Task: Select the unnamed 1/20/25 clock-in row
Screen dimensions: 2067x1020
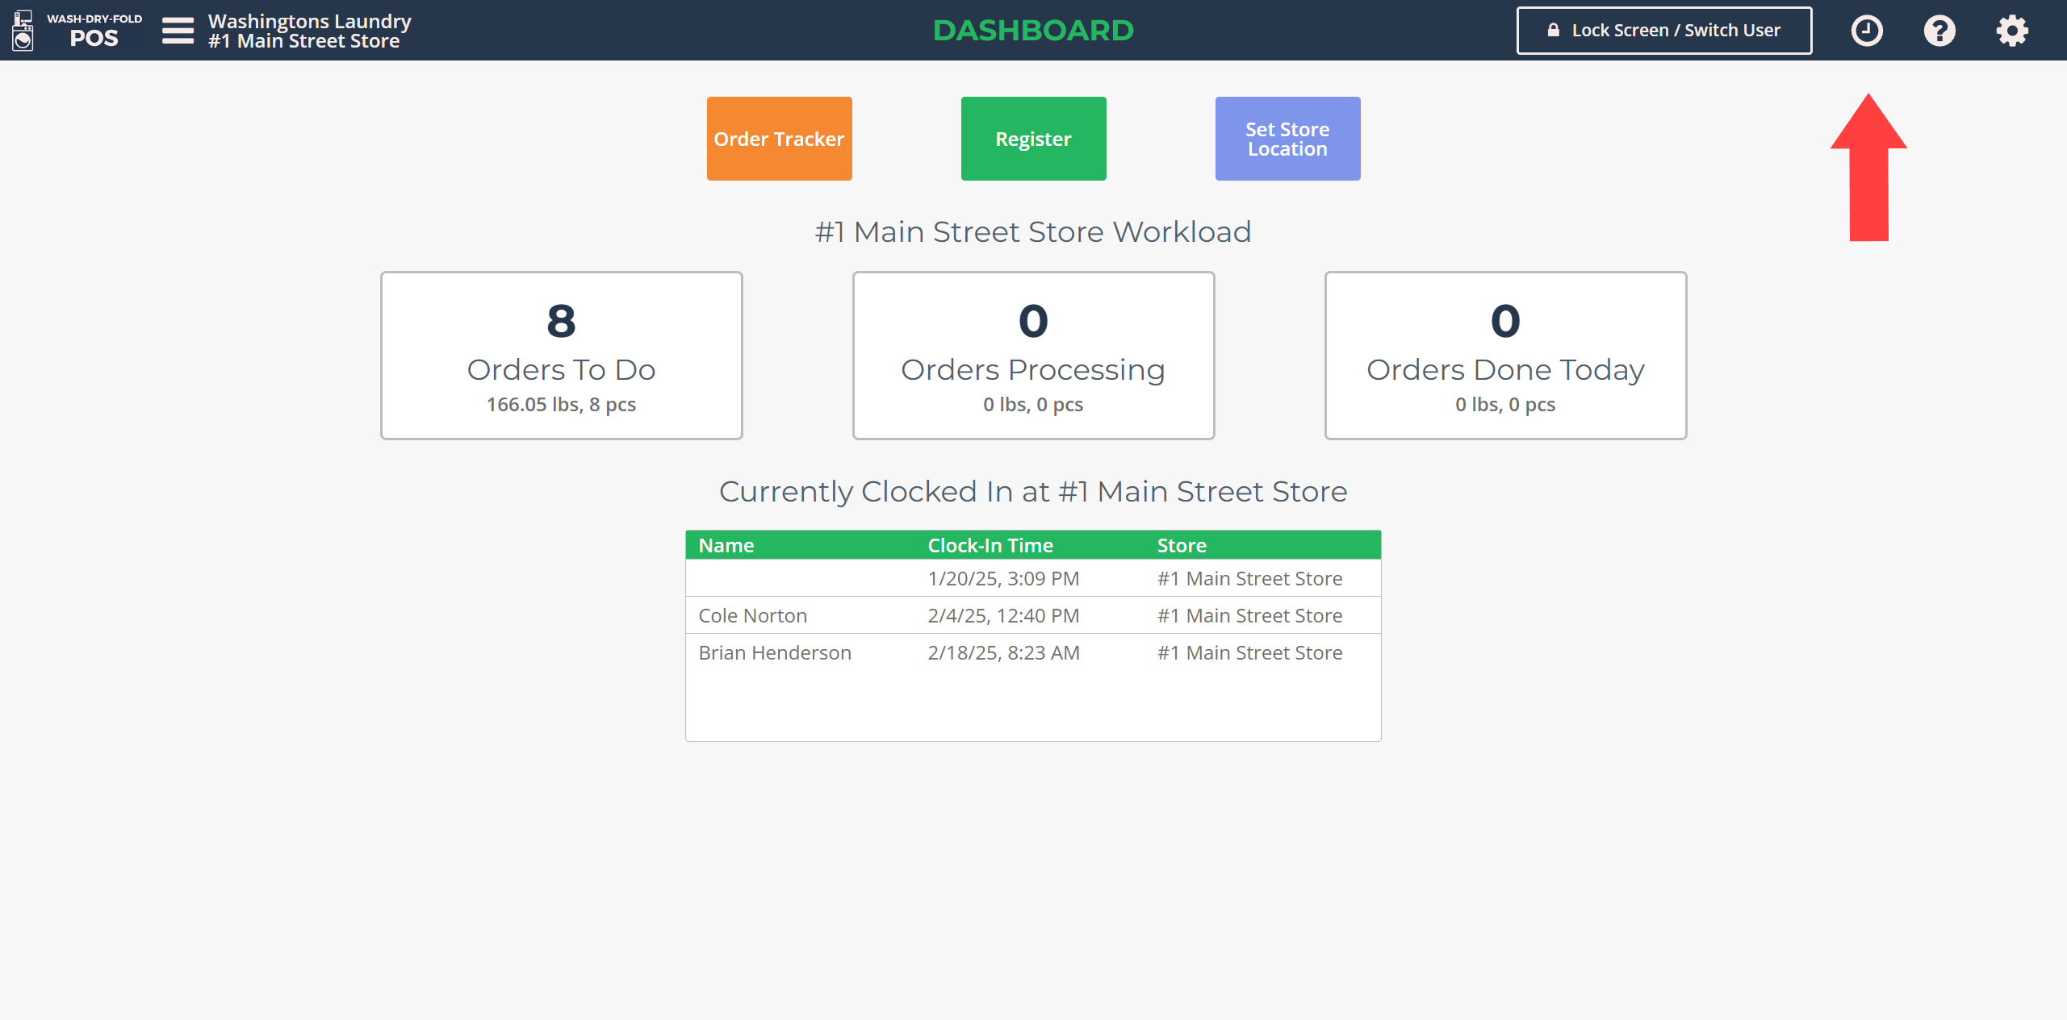Action: tap(1033, 578)
